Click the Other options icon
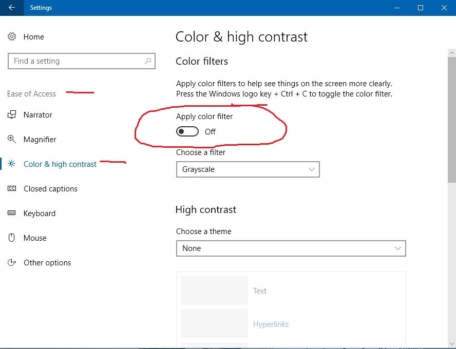This screenshot has width=456, height=349. pos(12,262)
